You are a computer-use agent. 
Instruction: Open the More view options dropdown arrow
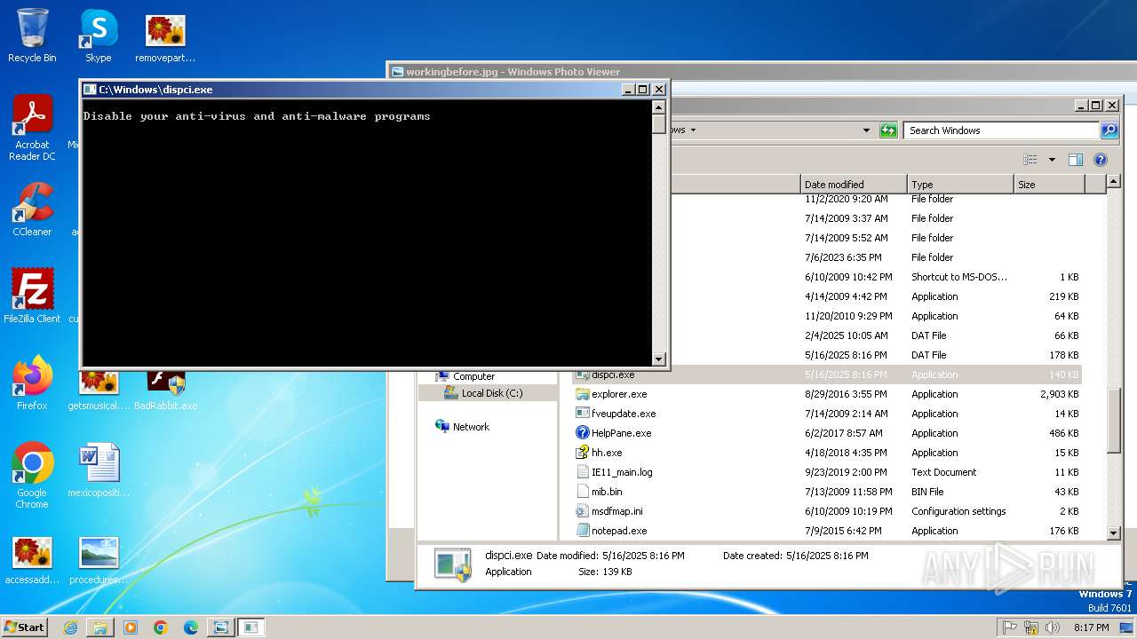pyautogui.click(x=1052, y=160)
